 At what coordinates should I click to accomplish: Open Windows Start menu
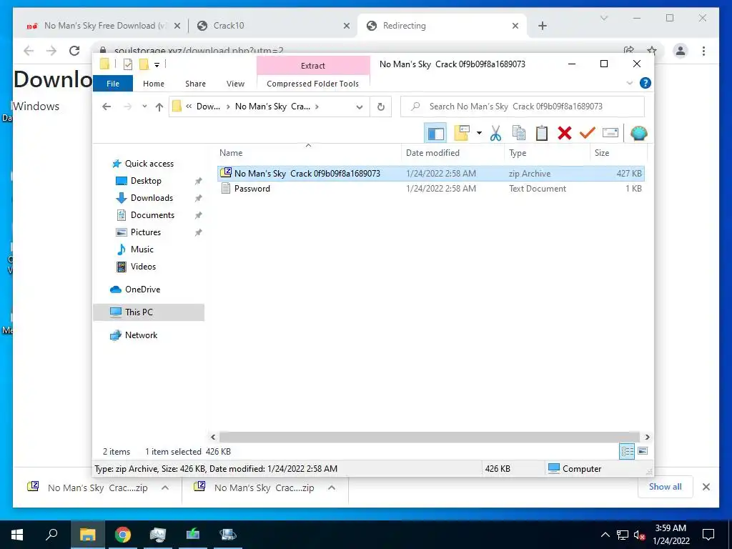pyautogui.click(x=17, y=534)
